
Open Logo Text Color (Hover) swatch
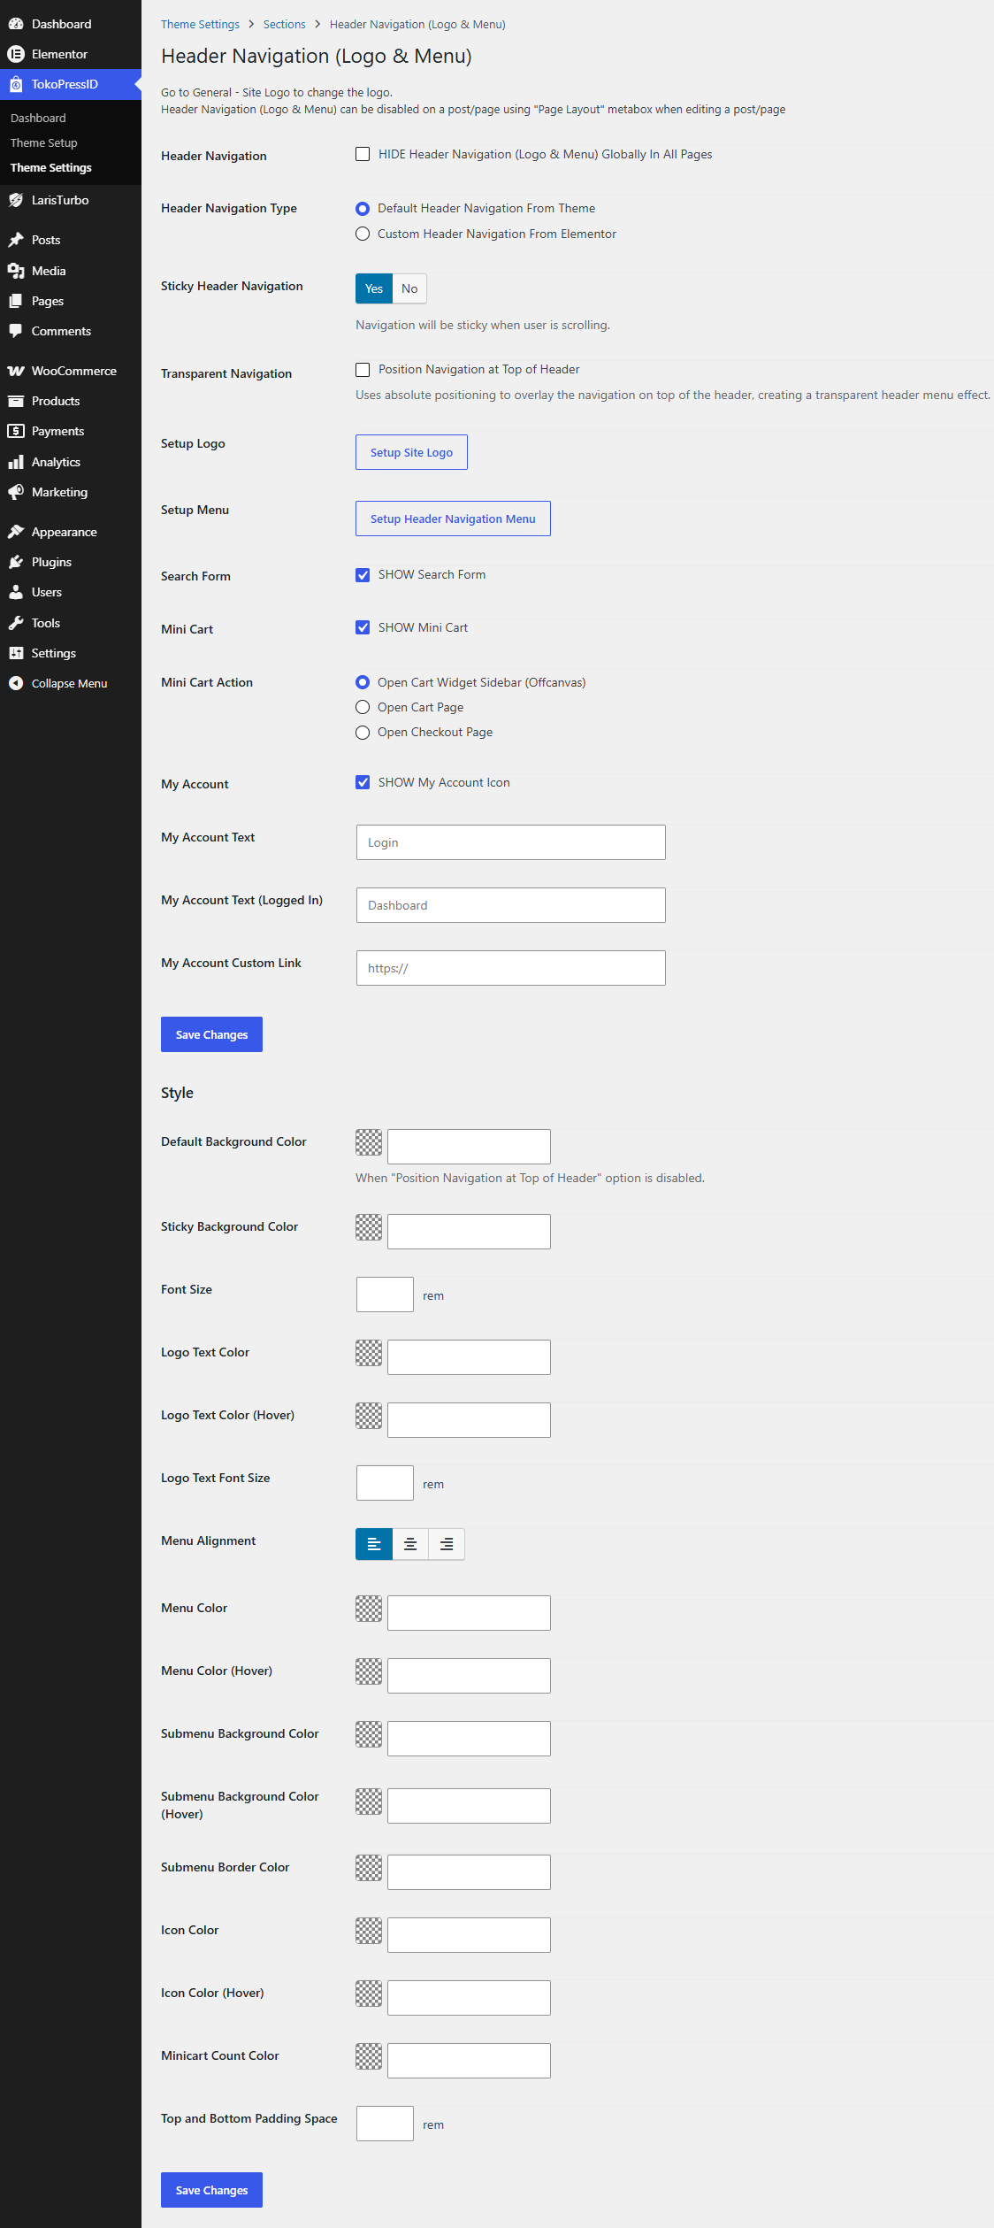click(x=369, y=1416)
